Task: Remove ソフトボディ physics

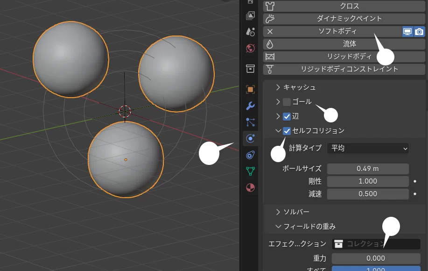Action: (270, 31)
